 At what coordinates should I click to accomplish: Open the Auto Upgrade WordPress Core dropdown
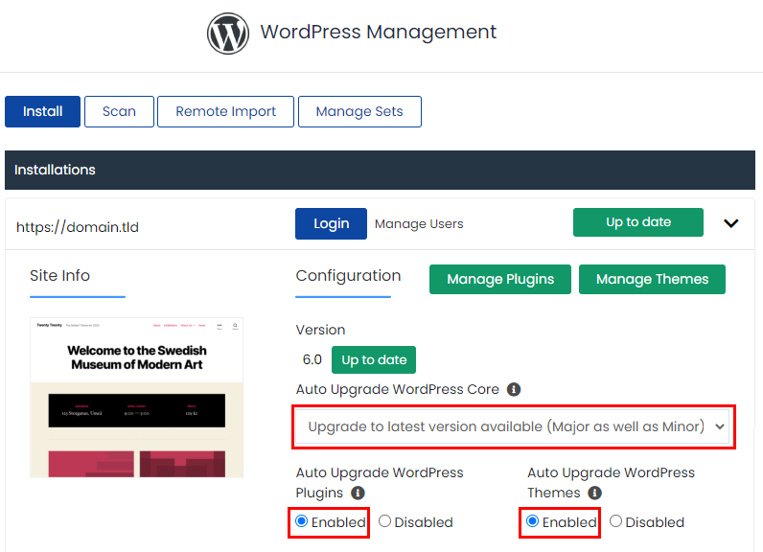pyautogui.click(x=512, y=426)
